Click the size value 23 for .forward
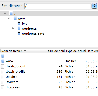The width and height of the screenshot is (98, 96). click(60, 82)
